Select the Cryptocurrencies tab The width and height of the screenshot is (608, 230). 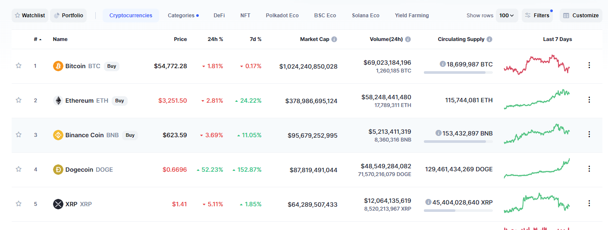click(131, 16)
